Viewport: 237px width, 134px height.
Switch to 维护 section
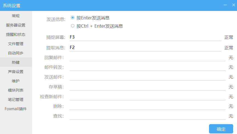coord(16,81)
